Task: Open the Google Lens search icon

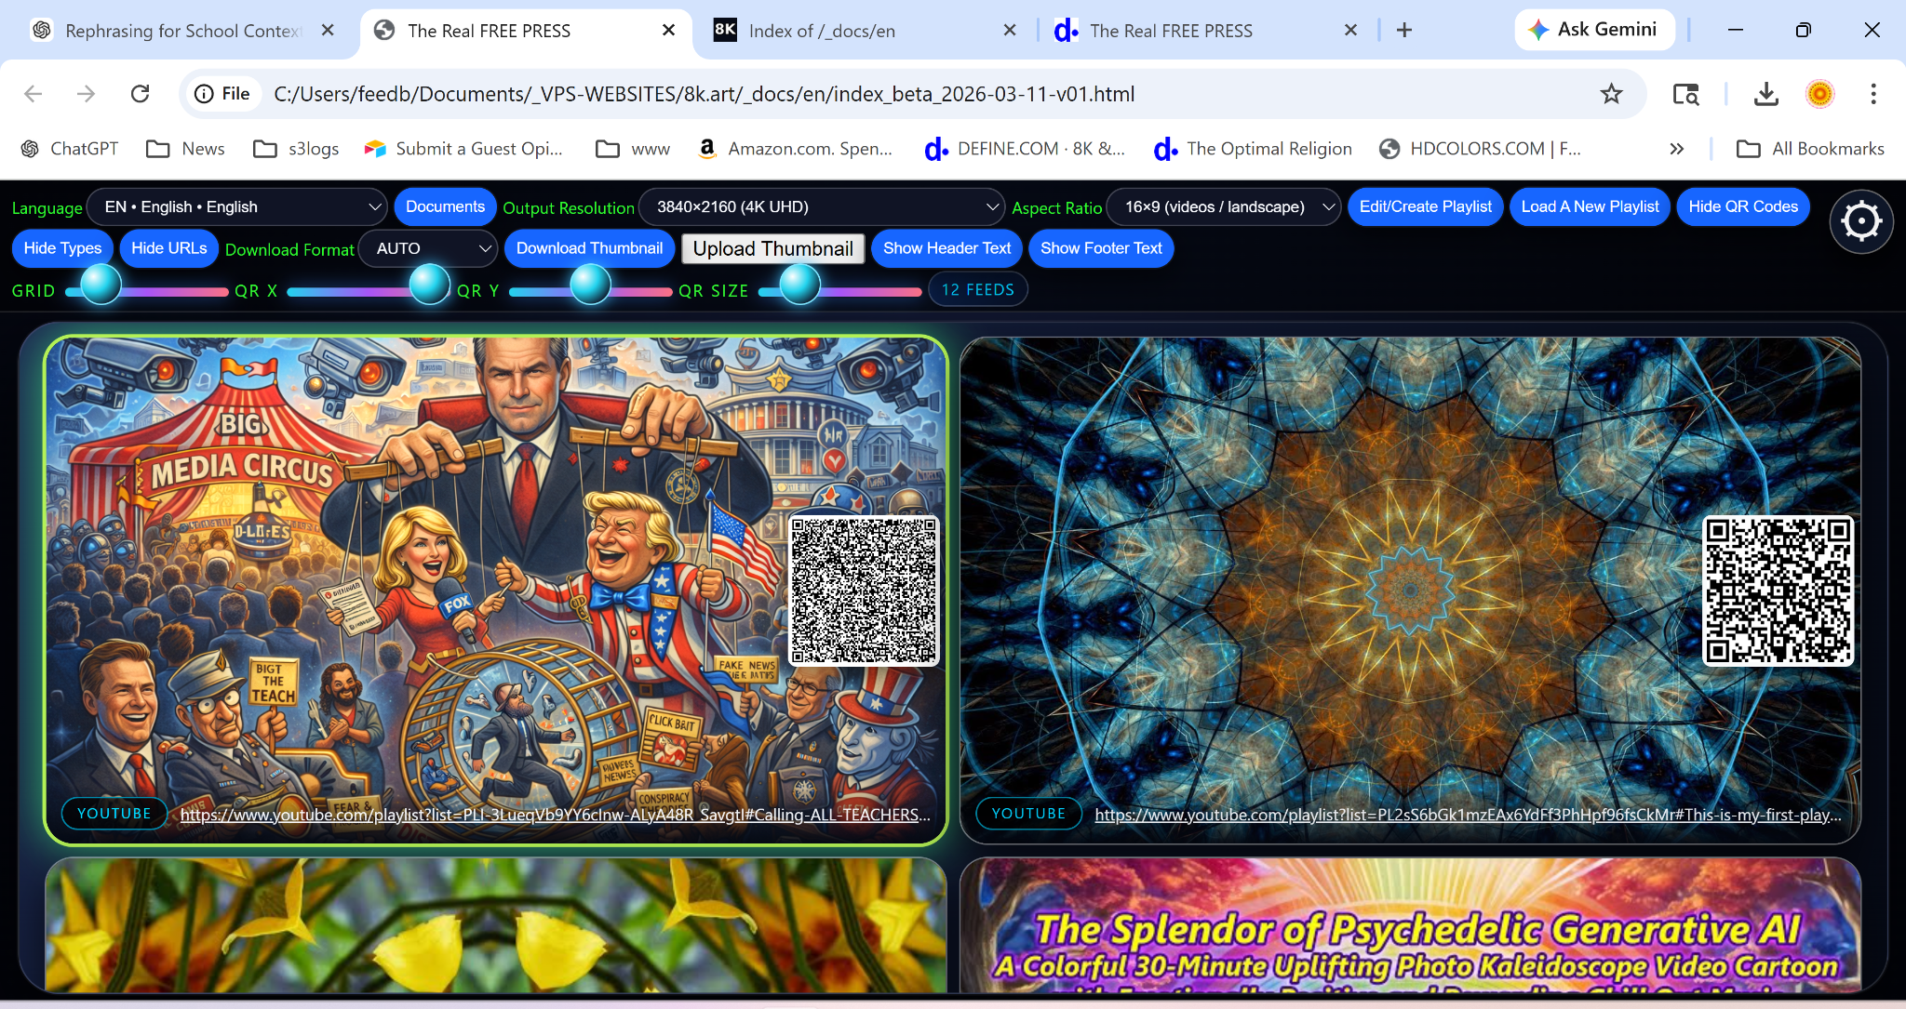Action: [1685, 94]
